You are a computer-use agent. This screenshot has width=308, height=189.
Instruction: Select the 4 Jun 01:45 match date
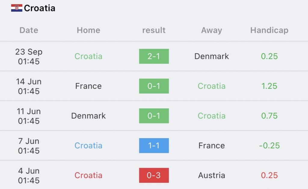click(29, 175)
